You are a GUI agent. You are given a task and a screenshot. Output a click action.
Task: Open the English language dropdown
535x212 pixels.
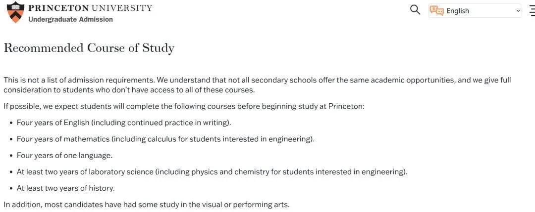tap(475, 10)
